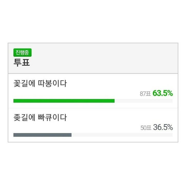This screenshot has height=185, width=185.
Task: Click the divider line between the two options
Action: tap(92, 108)
